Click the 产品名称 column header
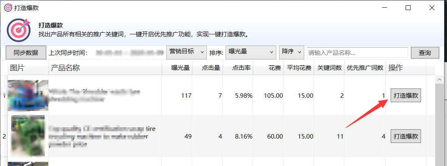Image resolution: width=447 pixels, height=166 pixels. coord(65,68)
